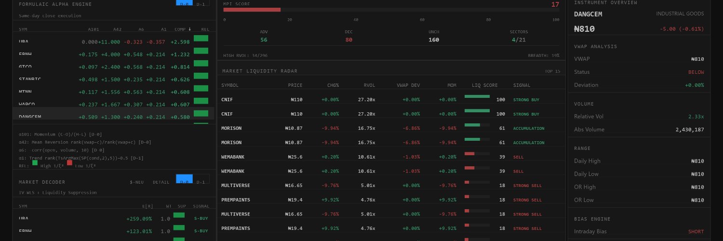Click INDUSTRIAL GOODS sector label
The height and width of the screenshot is (241, 723).
(680, 13)
